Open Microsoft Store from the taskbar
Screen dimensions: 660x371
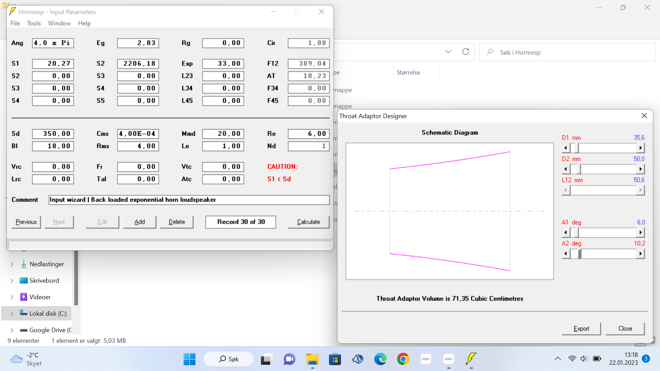(x=335, y=359)
